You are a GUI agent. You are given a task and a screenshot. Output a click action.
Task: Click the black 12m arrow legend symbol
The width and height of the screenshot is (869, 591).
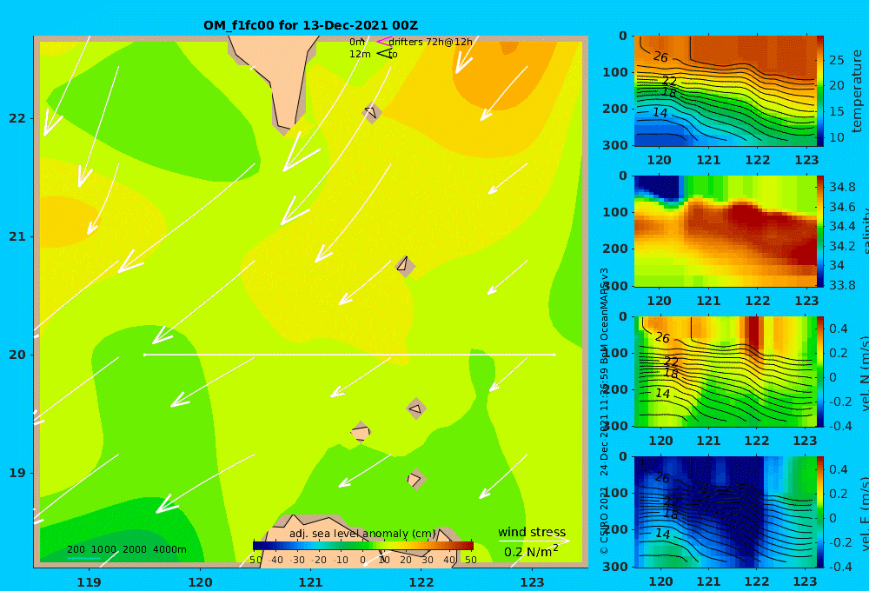pos(384,54)
